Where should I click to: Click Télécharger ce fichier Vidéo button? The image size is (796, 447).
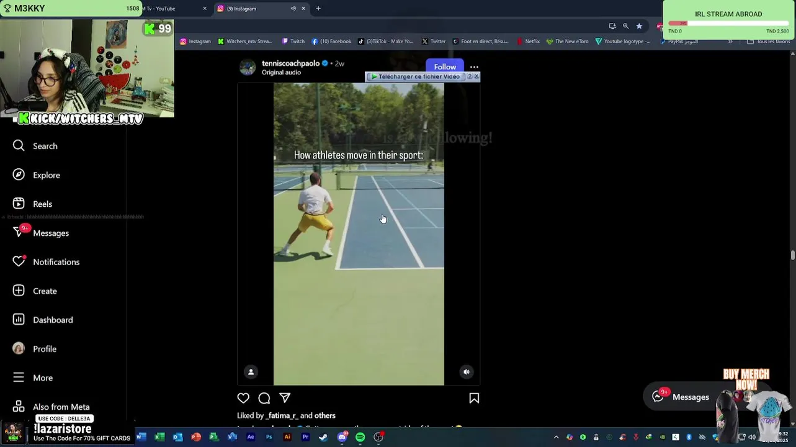[x=415, y=76]
